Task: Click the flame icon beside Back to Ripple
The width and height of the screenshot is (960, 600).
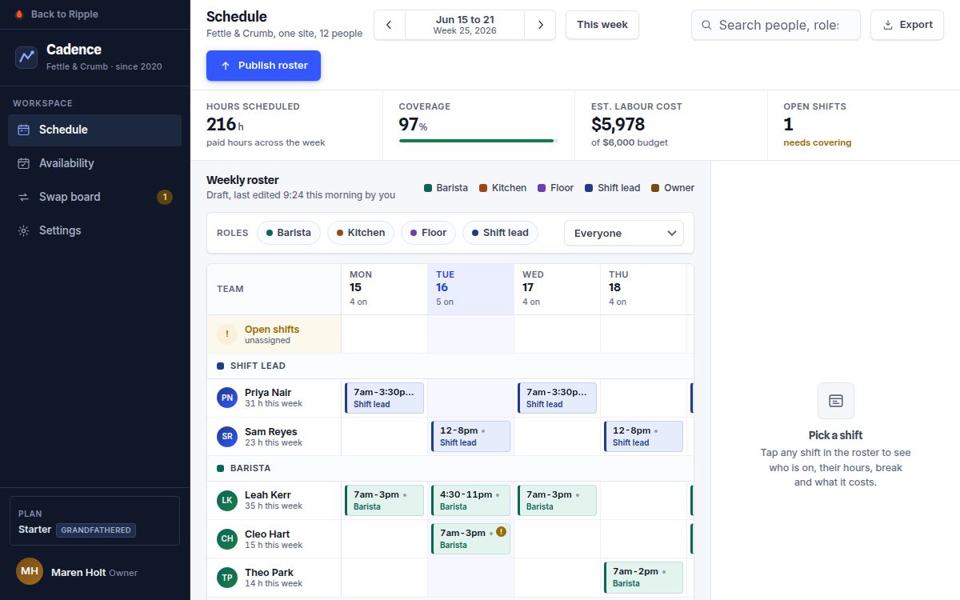Action: (x=20, y=14)
